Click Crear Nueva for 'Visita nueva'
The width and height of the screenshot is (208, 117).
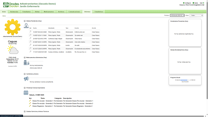click(96, 39)
